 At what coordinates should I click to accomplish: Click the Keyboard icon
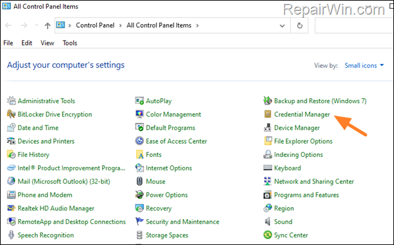(x=267, y=168)
